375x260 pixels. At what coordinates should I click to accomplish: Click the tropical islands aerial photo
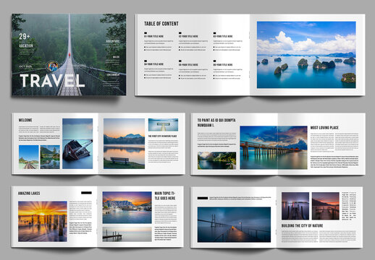point(306,55)
